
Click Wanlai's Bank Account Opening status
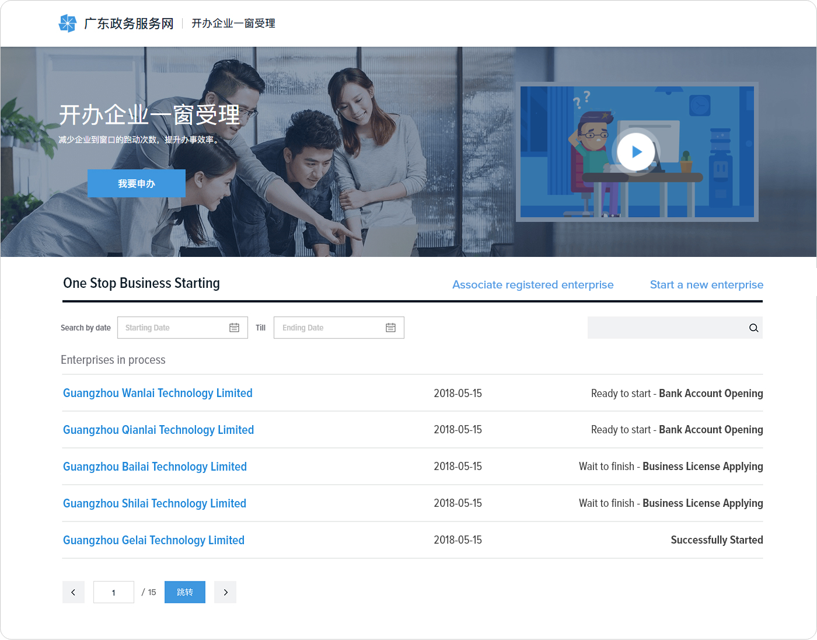(711, 394)
